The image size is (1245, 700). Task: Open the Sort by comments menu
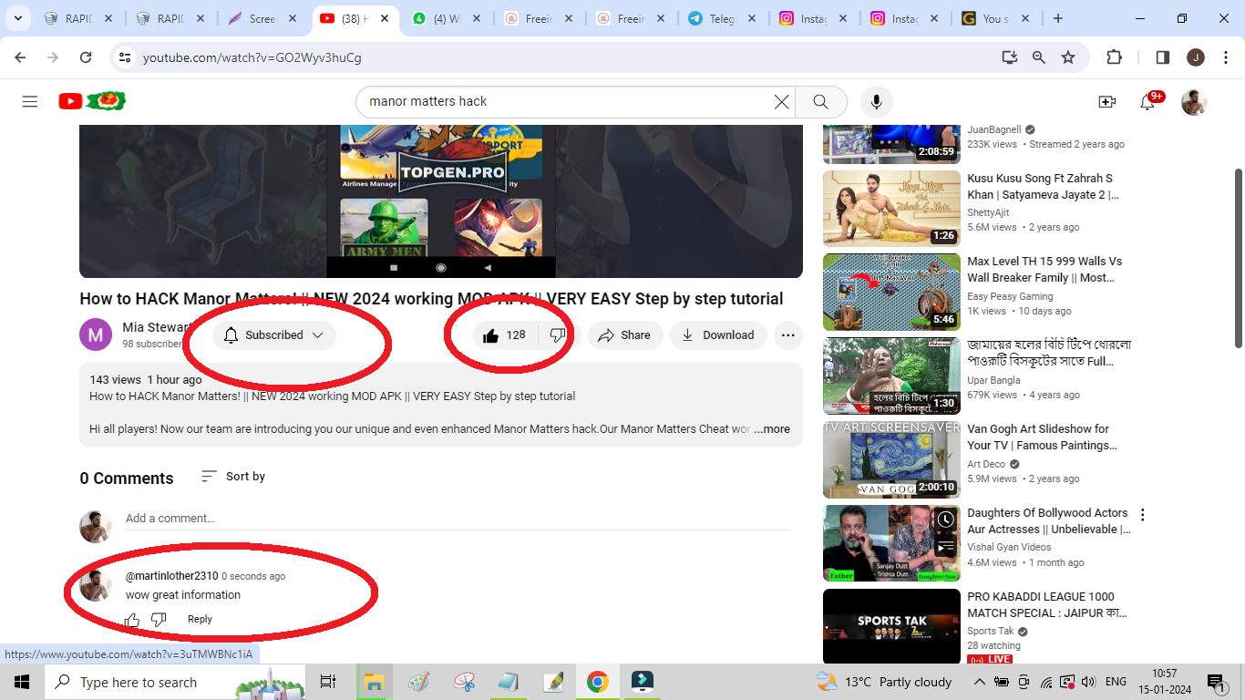[x=233, y=477]
